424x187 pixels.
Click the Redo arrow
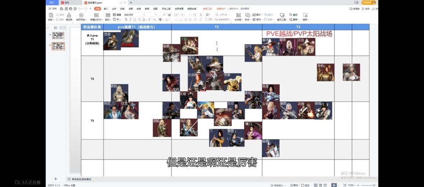pos(86,9)
